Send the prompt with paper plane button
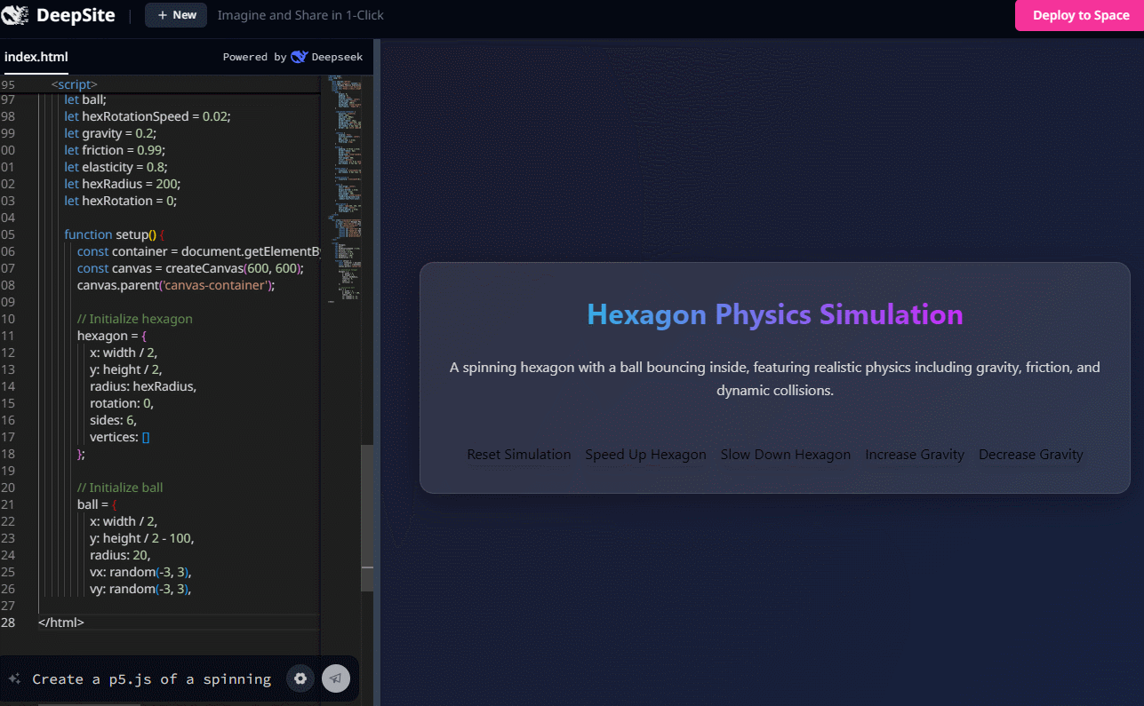 (336, 678)
